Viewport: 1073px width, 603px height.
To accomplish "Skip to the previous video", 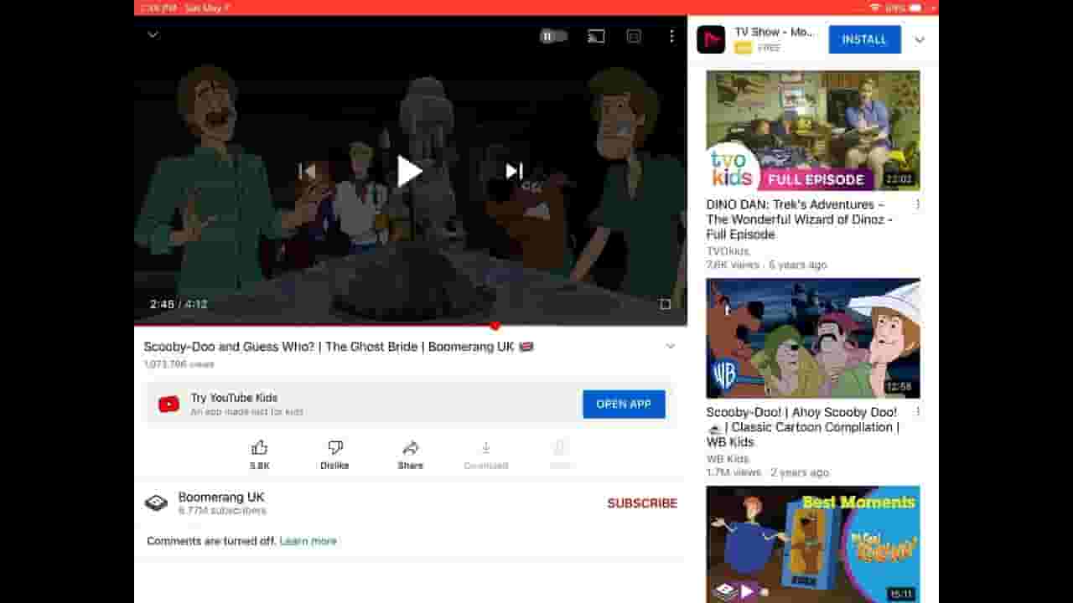I will point(307,171).
